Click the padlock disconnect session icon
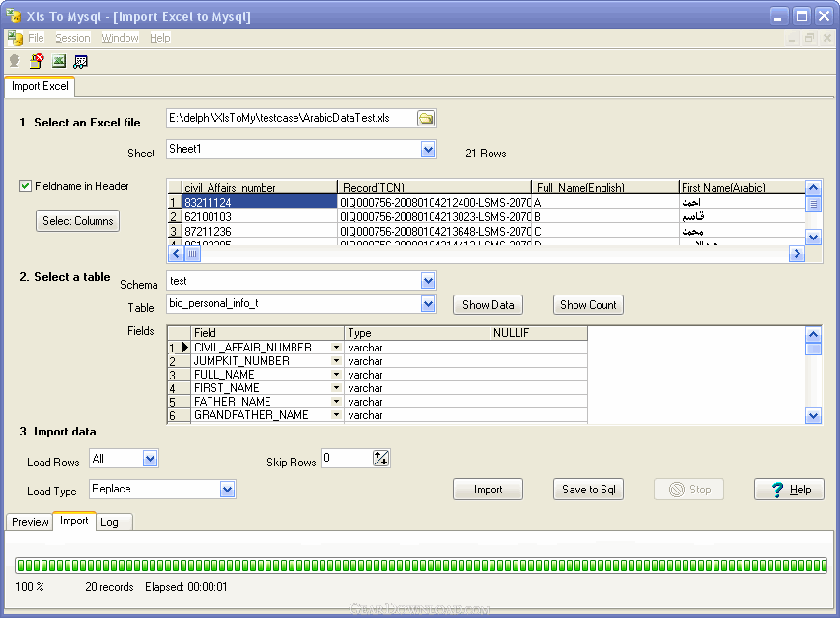 pos(37,61)
